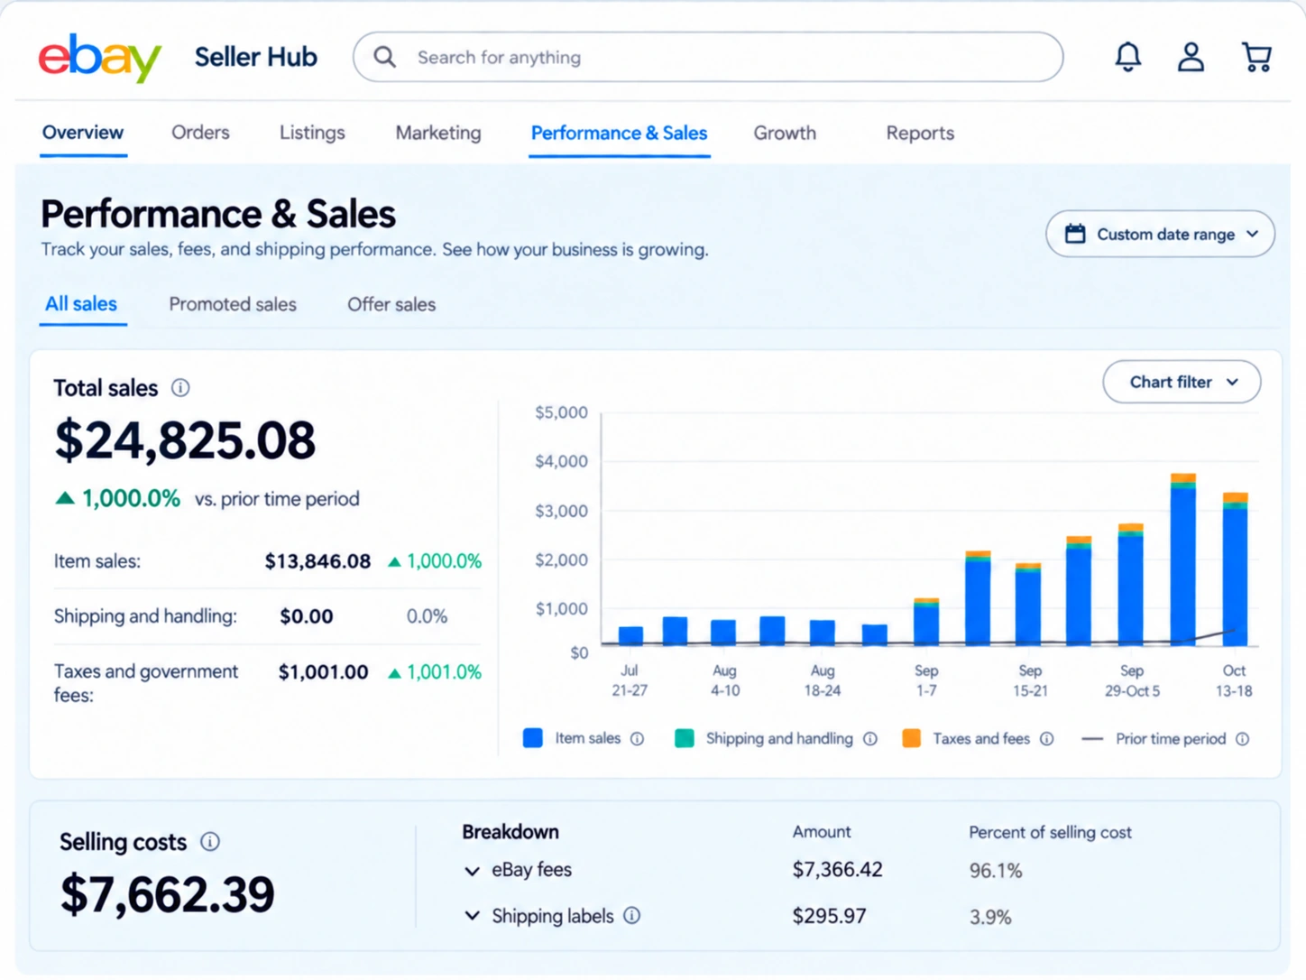
Task: Switch to Promoted sales sub-tab
Action: click(x=233, y=304)
